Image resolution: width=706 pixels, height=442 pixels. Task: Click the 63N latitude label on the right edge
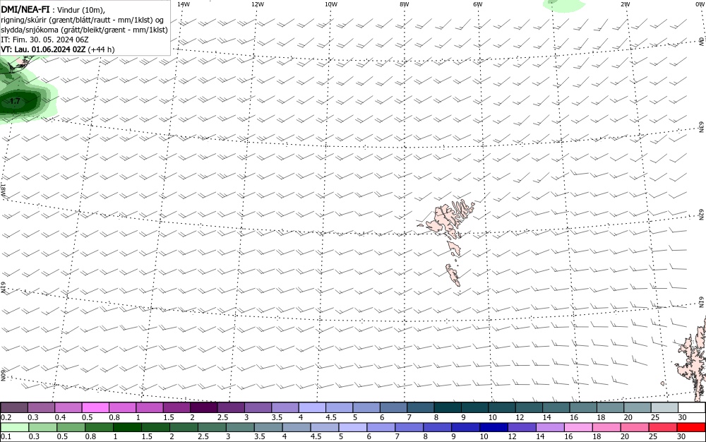point(702,127)
